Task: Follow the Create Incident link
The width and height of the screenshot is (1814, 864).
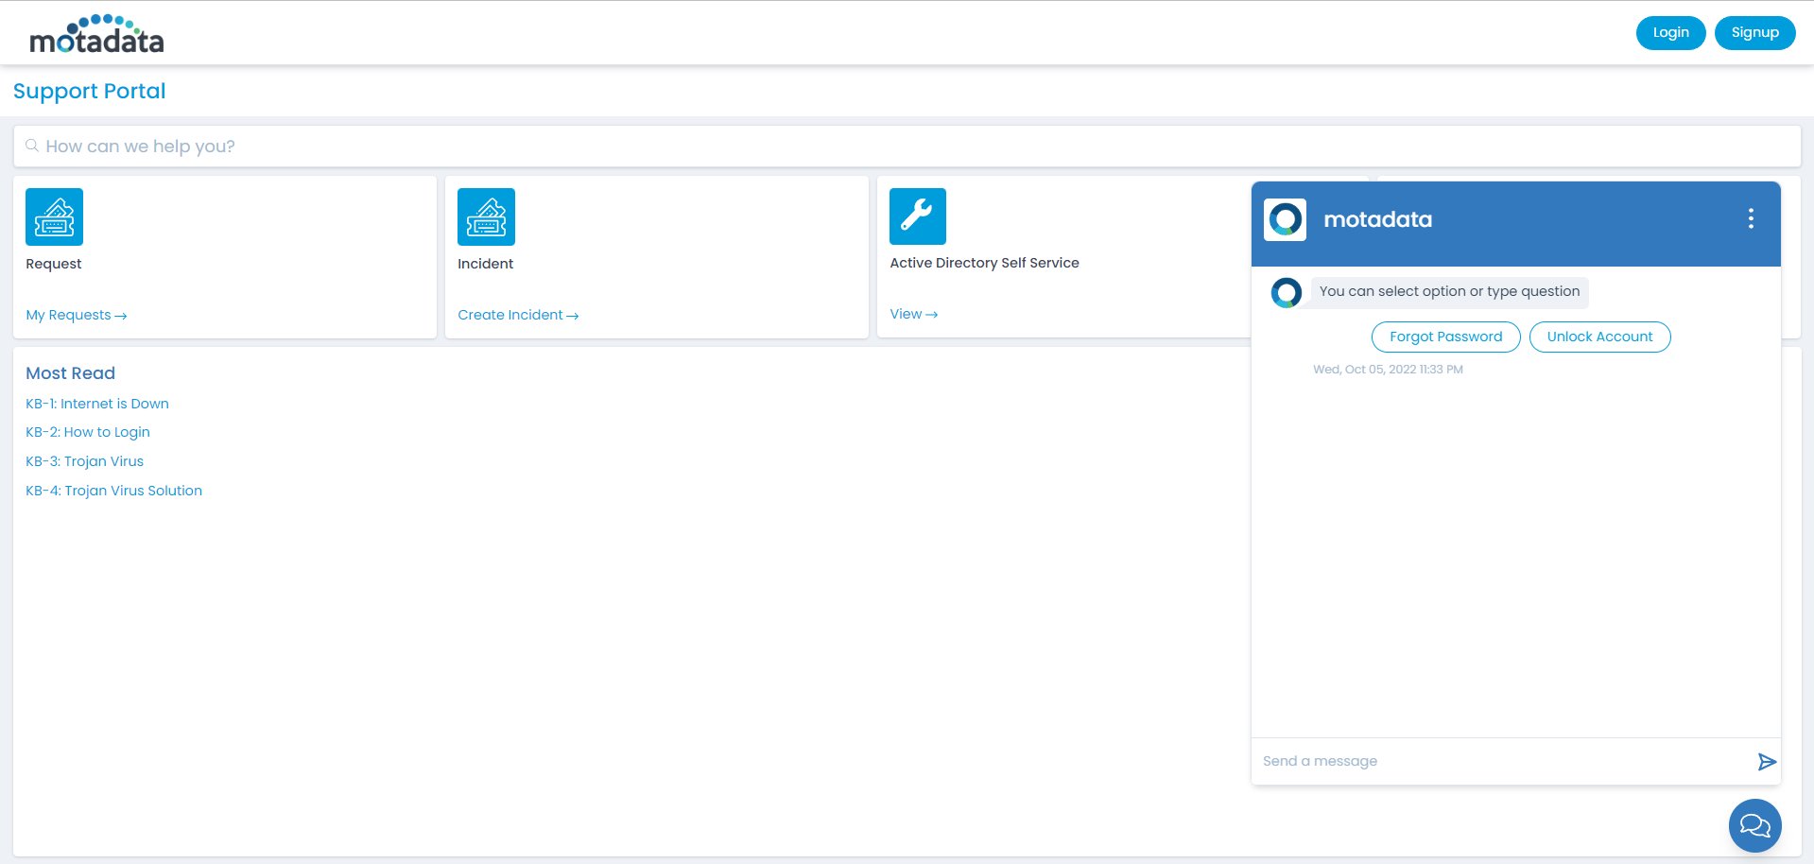Action: click(517, 315)
